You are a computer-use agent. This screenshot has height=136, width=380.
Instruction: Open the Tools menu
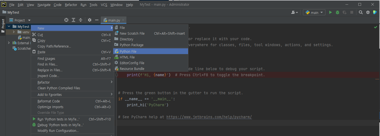point(93,5)
